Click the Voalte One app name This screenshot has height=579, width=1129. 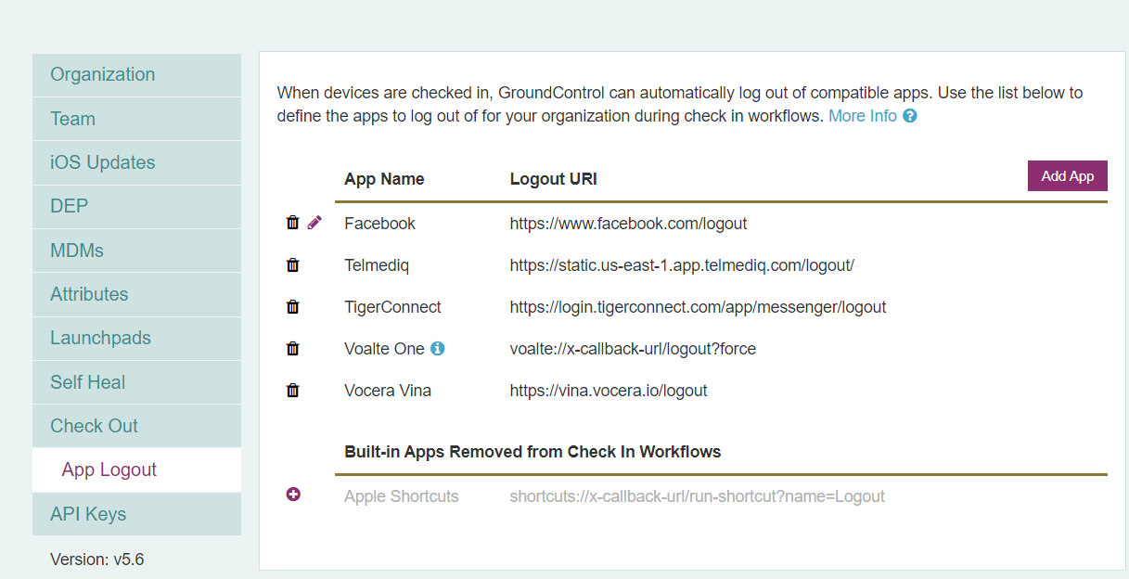pyautogui.click(x=384, y=349)
